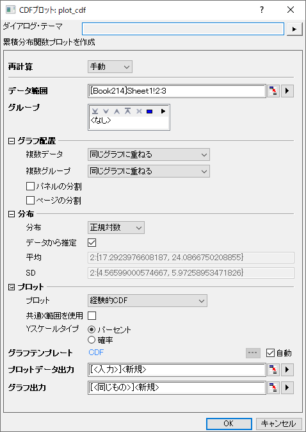
Task: Uncheck the データから推定 checkbox
Action: (92, 243)
